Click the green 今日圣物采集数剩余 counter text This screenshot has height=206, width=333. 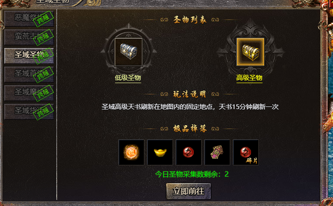192,174
